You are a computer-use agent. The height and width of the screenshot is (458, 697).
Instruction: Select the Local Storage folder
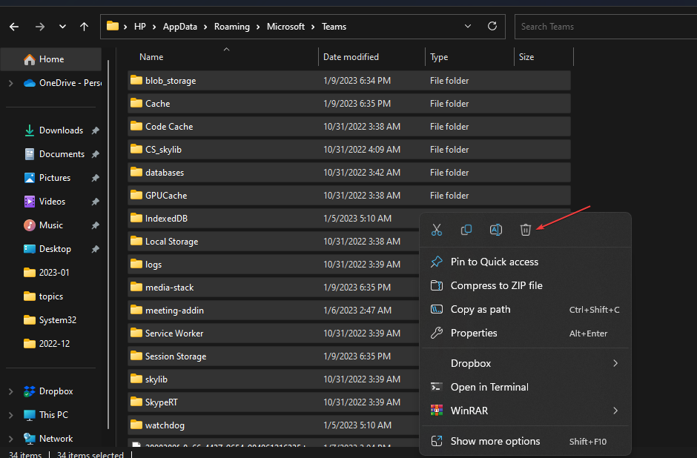point(274,242)
